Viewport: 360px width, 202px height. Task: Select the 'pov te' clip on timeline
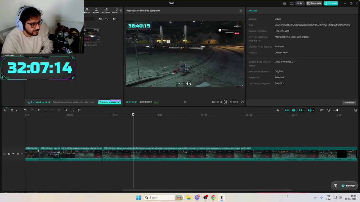(x=57, y=154)
